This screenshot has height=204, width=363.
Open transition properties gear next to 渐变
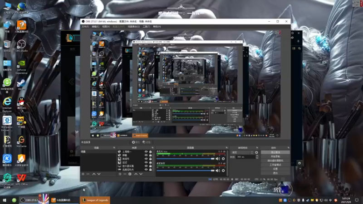256,152
